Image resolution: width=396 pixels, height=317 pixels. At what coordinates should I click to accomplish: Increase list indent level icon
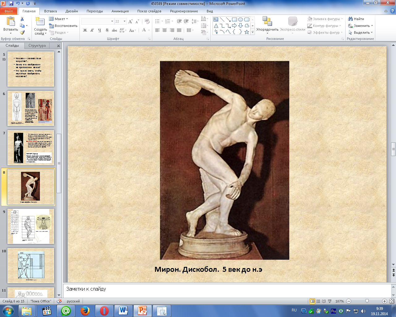(186, 21)
